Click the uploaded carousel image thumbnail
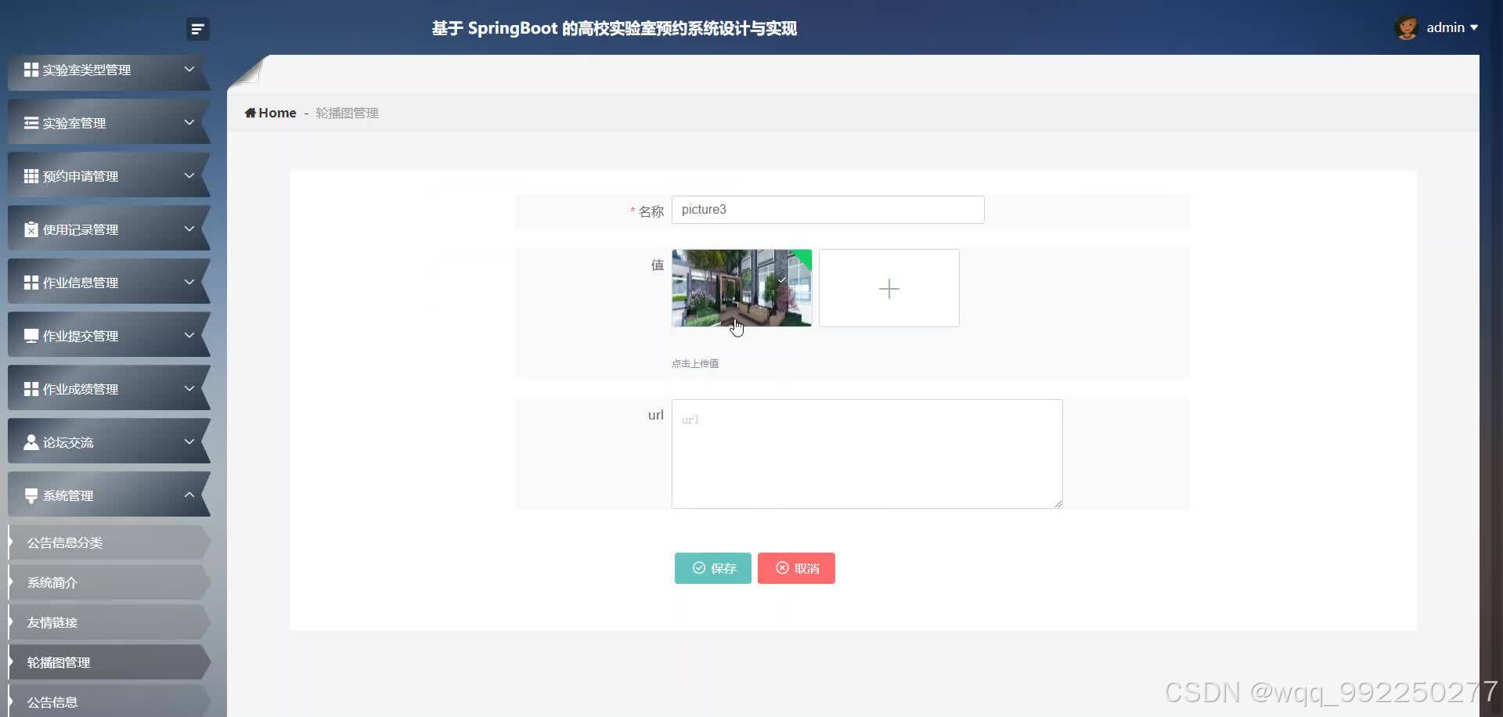 [741, 288]
